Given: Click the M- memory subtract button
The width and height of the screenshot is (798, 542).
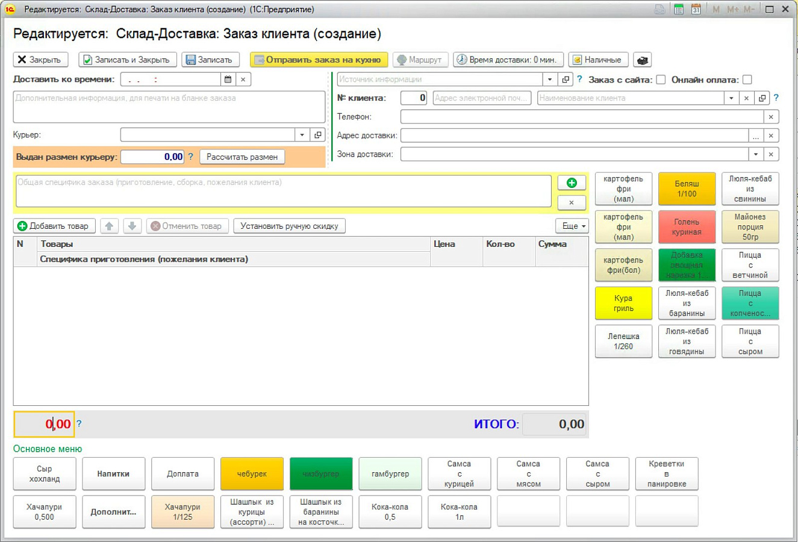Looking at the screenshot, I should pos(749,10).
